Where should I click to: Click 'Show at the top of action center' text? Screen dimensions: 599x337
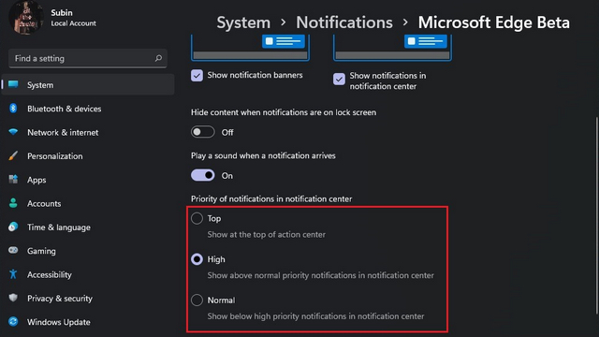point(266,234)
